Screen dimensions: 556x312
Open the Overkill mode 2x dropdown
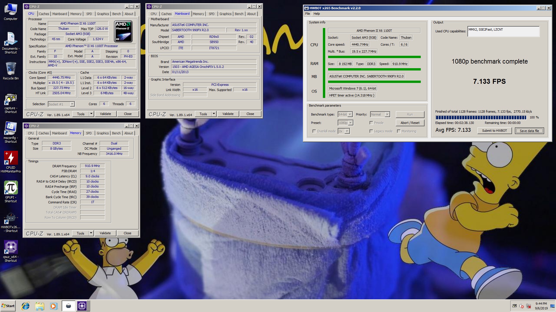[347, 131]
